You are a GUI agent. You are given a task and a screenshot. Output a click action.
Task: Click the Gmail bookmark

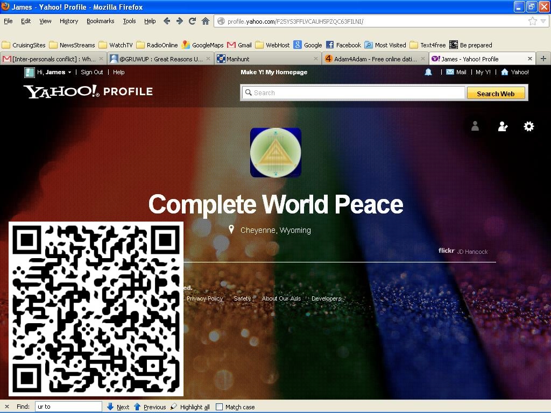pyautogui.click(x=239, y=45)
